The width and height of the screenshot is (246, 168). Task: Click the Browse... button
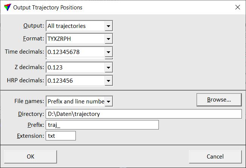point(219,100)
